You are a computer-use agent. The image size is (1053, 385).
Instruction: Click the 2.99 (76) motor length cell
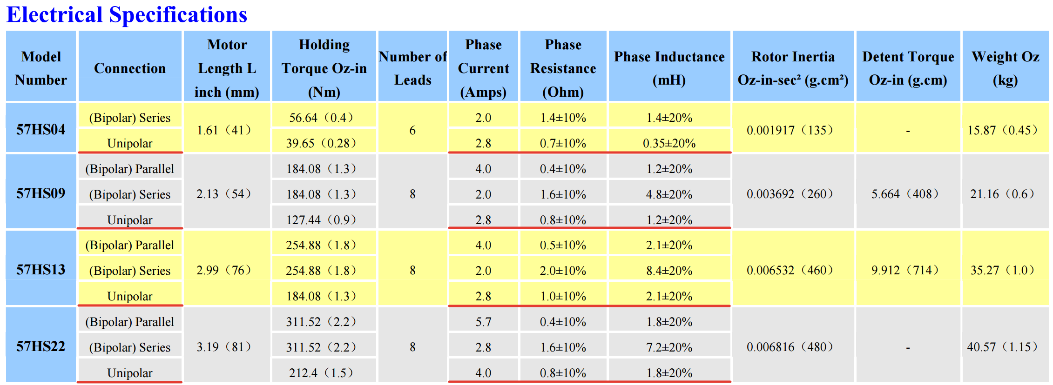pos(224,270)
